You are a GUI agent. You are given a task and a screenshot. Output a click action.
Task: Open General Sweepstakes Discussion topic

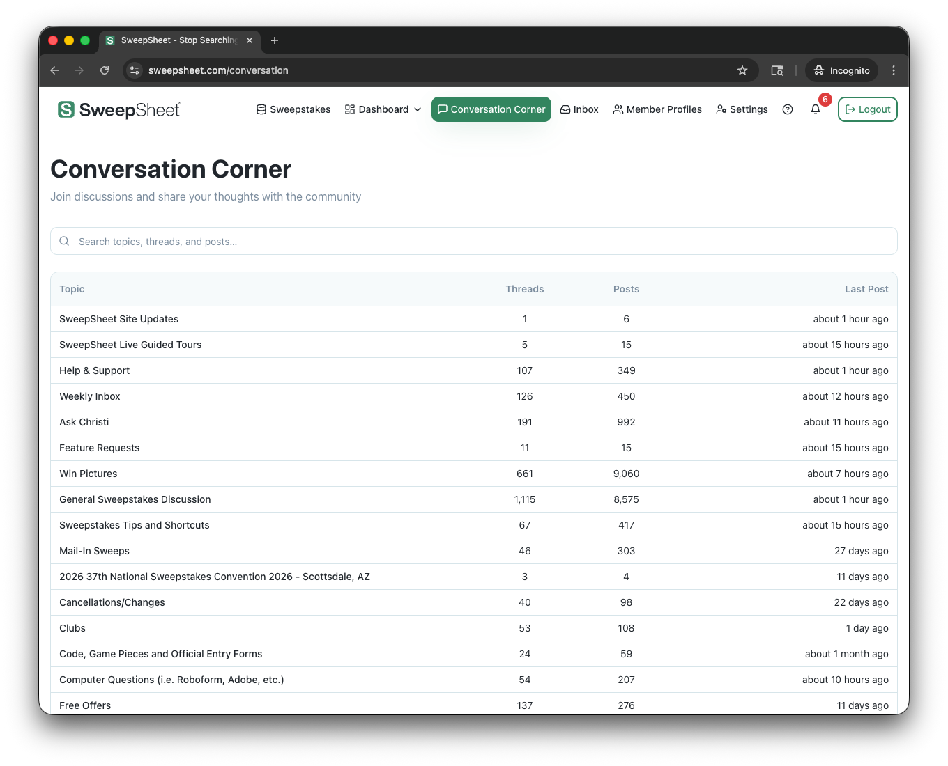(135, 499)
